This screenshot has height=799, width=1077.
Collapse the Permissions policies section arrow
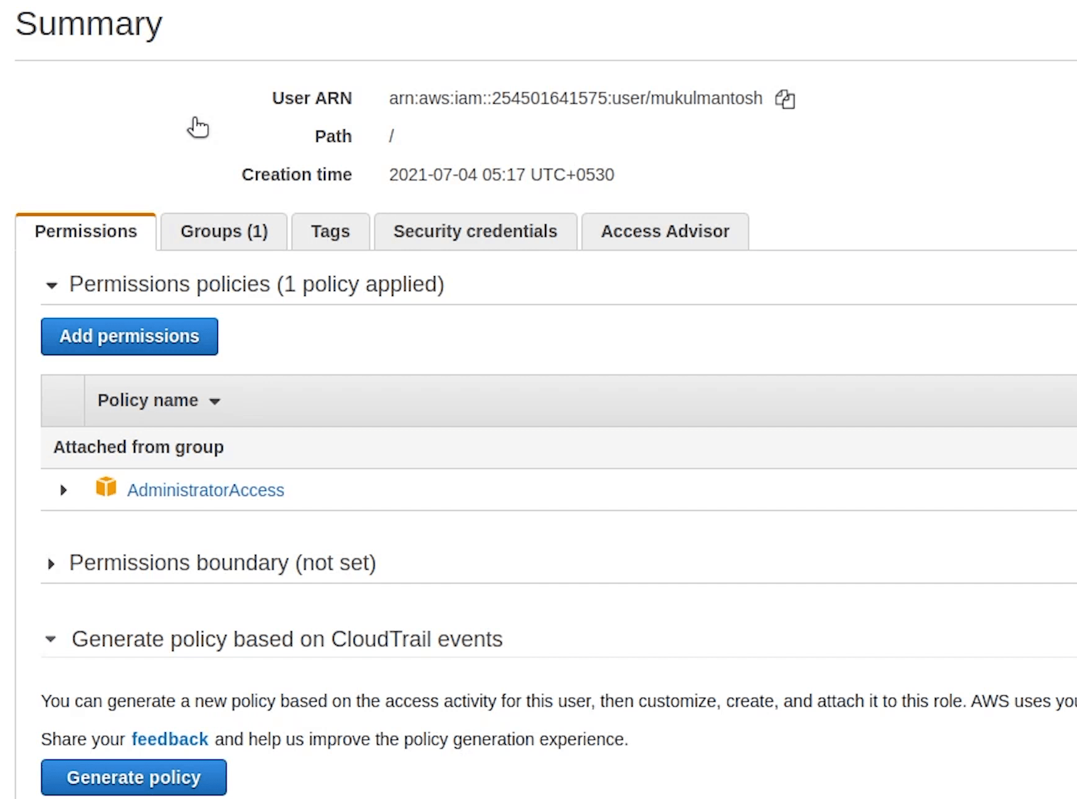[x=52, y=285]
